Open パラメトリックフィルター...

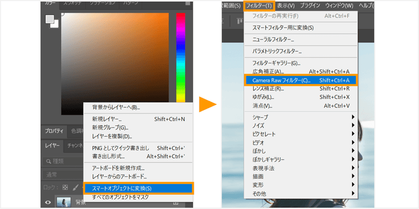[x=301, y=51]
